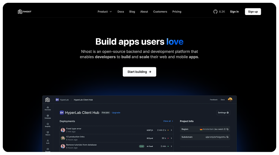The image size is (279, 155).
Task: Click the 2 min 2 s duration
Action: coord(161,130)
